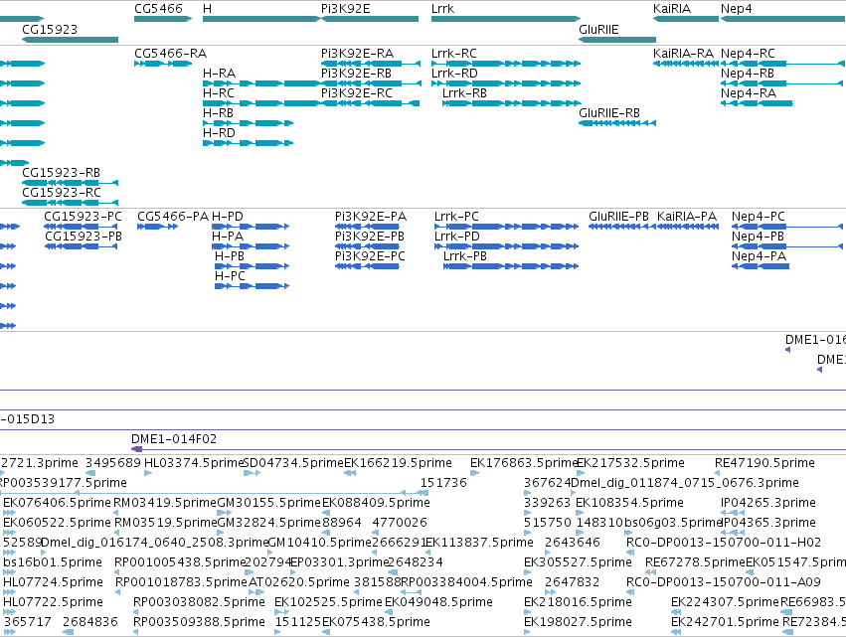The image size is (846, 637).
Task: Select the CG5466-RA transcript
Action: [163, 64]
